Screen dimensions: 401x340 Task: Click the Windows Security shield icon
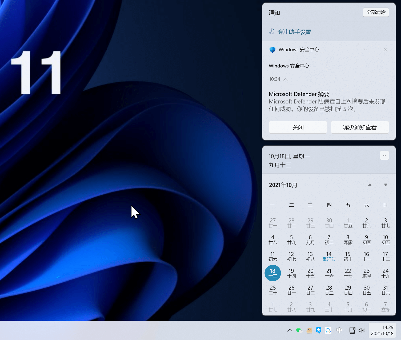tap(272, 50)
